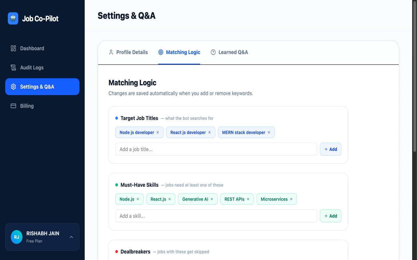Remove the REST APIs skill tag
417x260 pixels.
coord(248,199)
